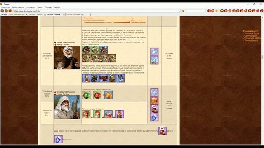This screenshot has width=264, height=148.
Task: Click the red bird toy icon
Action: [104, 78]
